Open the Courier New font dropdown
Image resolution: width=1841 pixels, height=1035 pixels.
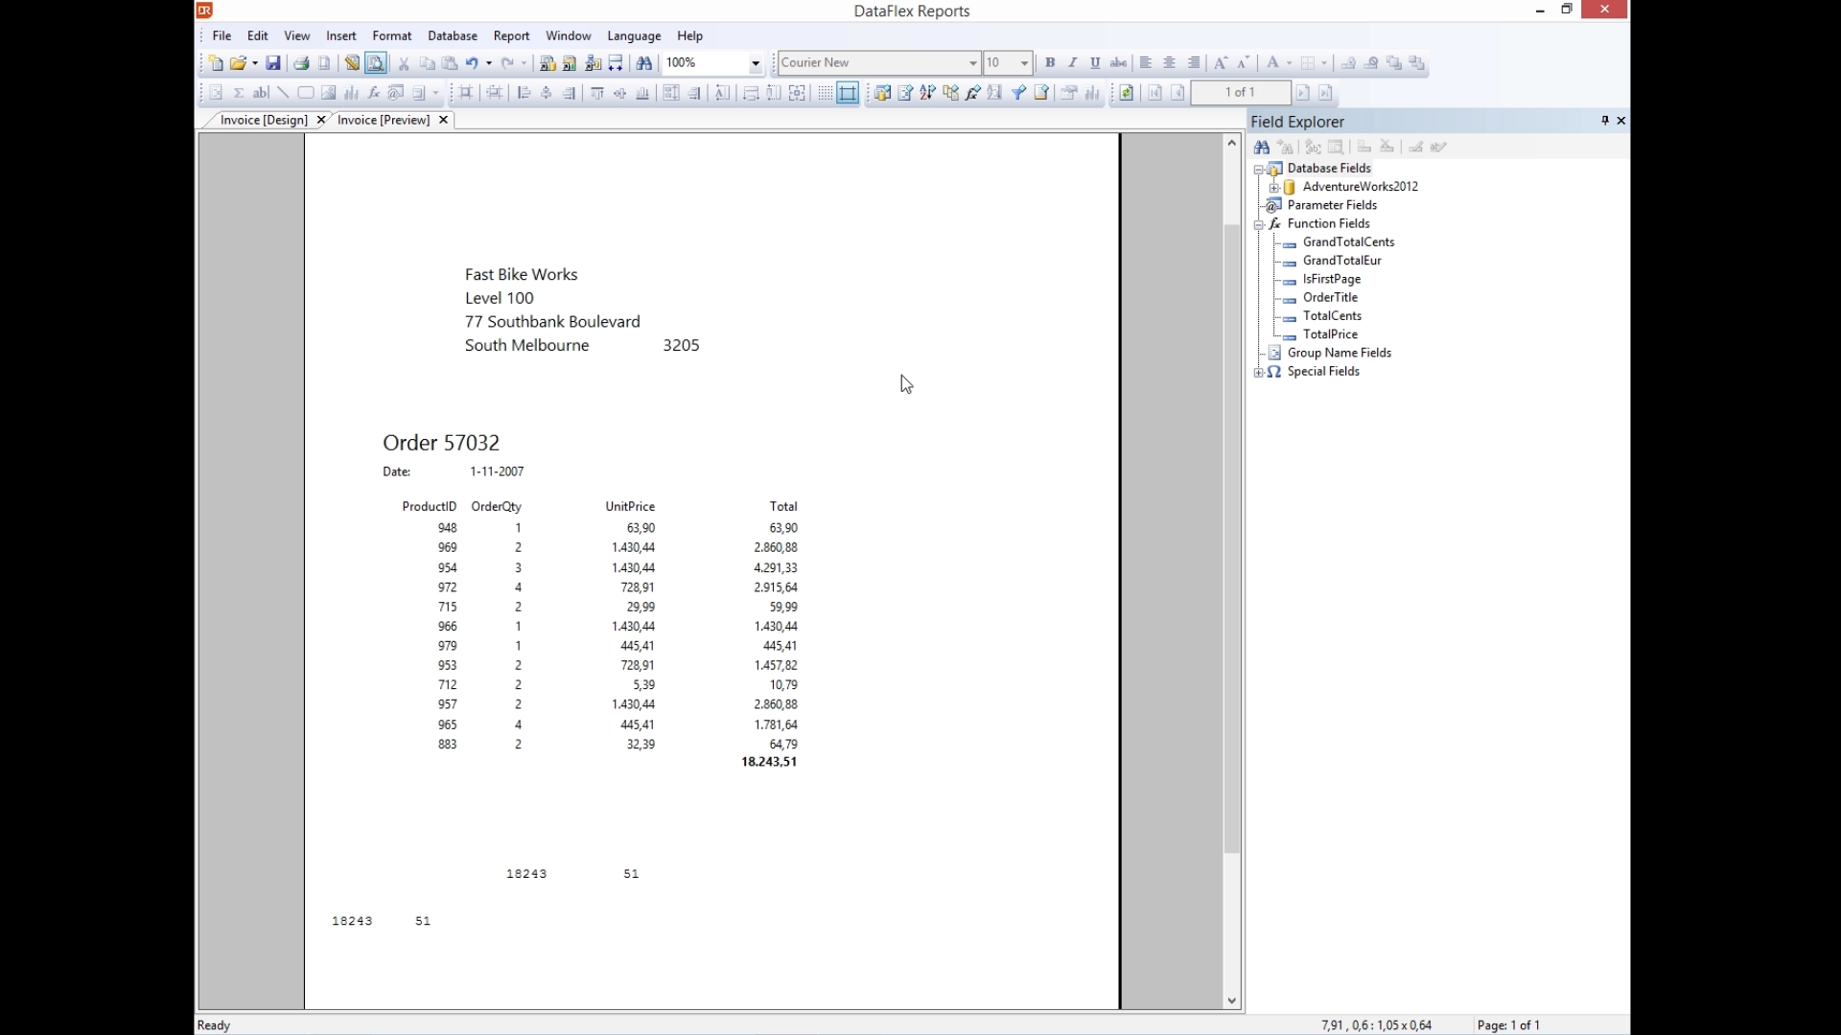point(972,63)
